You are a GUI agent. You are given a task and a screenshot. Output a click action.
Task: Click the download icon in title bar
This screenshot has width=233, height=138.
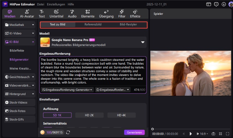point(224,4)
